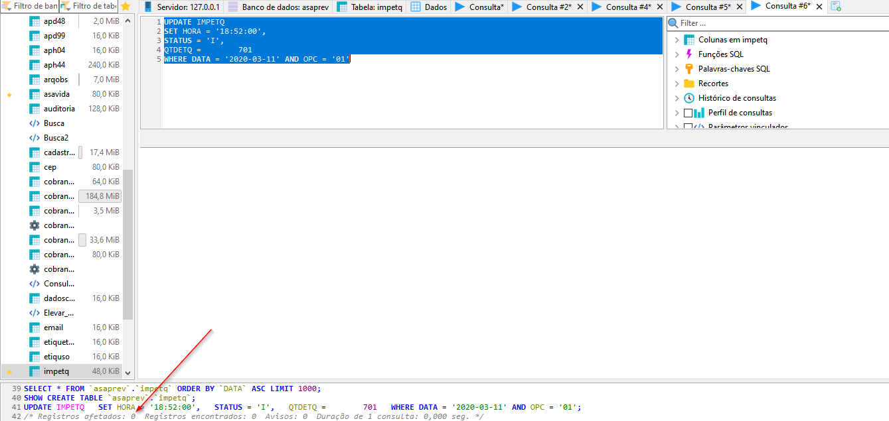Click the Filtro search box in helpers panel

coord(780,23)
